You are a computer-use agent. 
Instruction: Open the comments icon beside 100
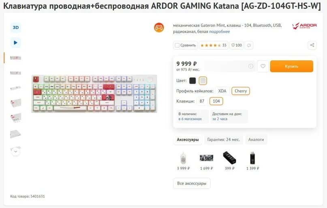coord(249,45)
